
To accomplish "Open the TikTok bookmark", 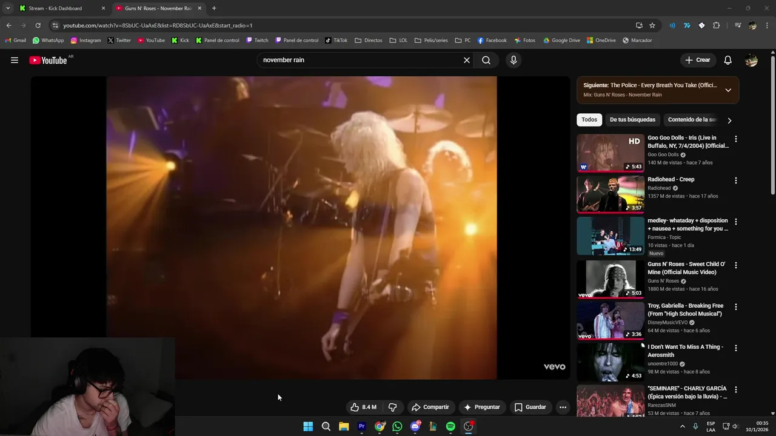I will click(336, 41).
